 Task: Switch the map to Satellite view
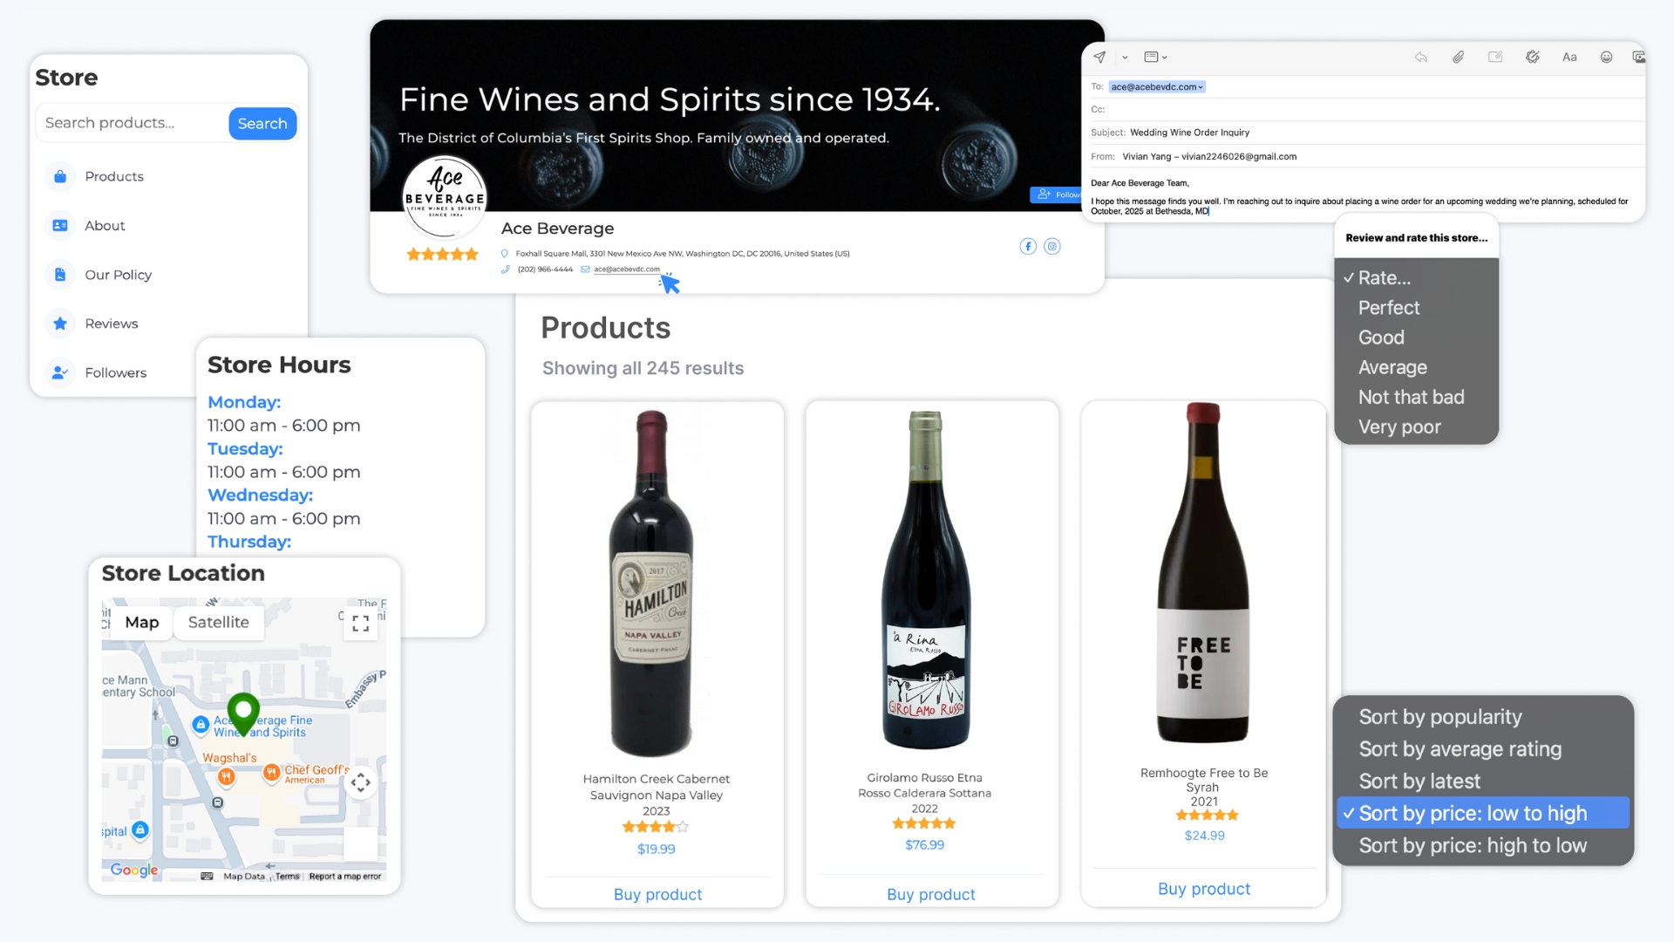click(218, 623)
